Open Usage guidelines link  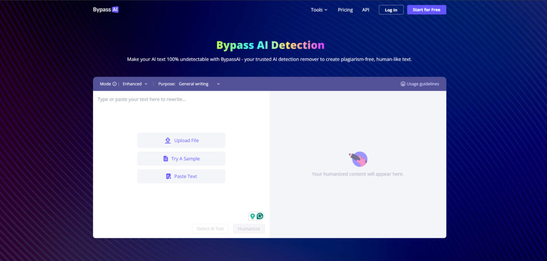pyautogui.click(x=420, y=84)
